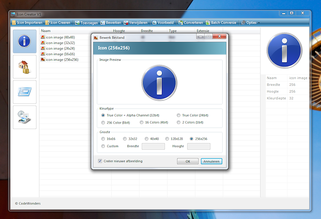Click the Kleurdiepte value 32
This screenshot has height=219, width=321.
(x=291, y=98)
